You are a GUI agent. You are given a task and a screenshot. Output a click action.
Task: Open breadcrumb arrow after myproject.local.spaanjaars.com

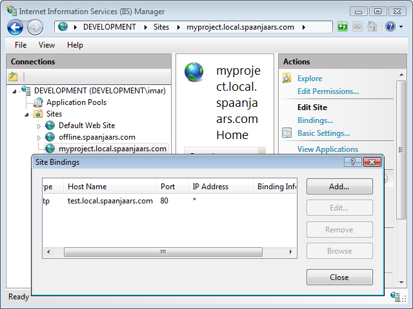point(304,27)
